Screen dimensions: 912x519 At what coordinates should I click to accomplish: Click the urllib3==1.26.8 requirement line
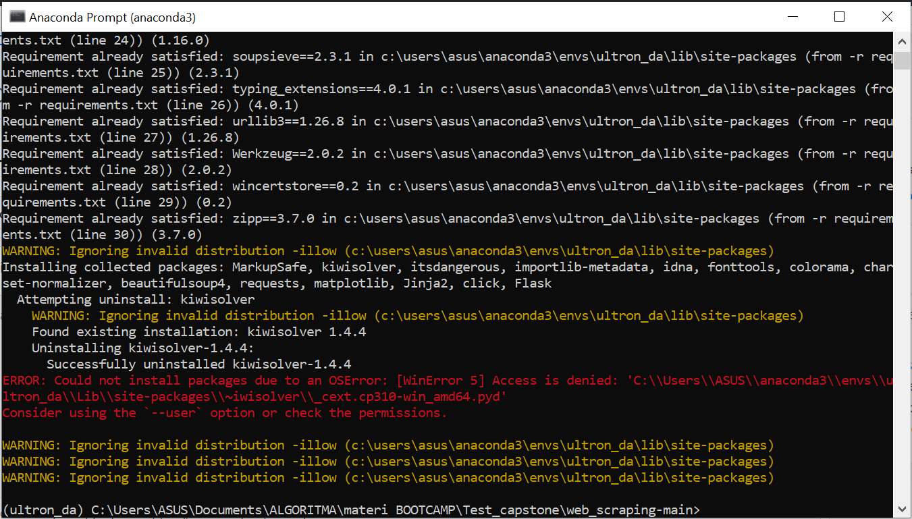pyautogui.click(x=270, y=121)
